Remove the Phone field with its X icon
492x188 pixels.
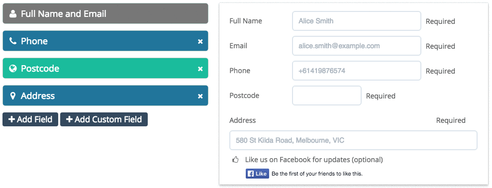tap(200, 41)
